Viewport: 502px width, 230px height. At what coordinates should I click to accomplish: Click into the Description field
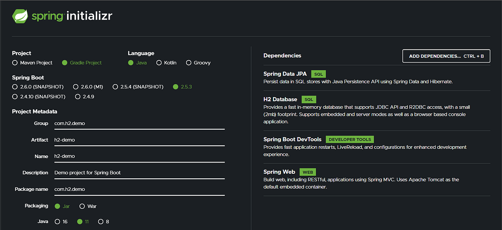point(139,172)
